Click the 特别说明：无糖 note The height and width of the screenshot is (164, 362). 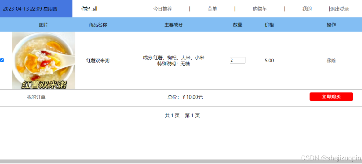coord(173,64)
